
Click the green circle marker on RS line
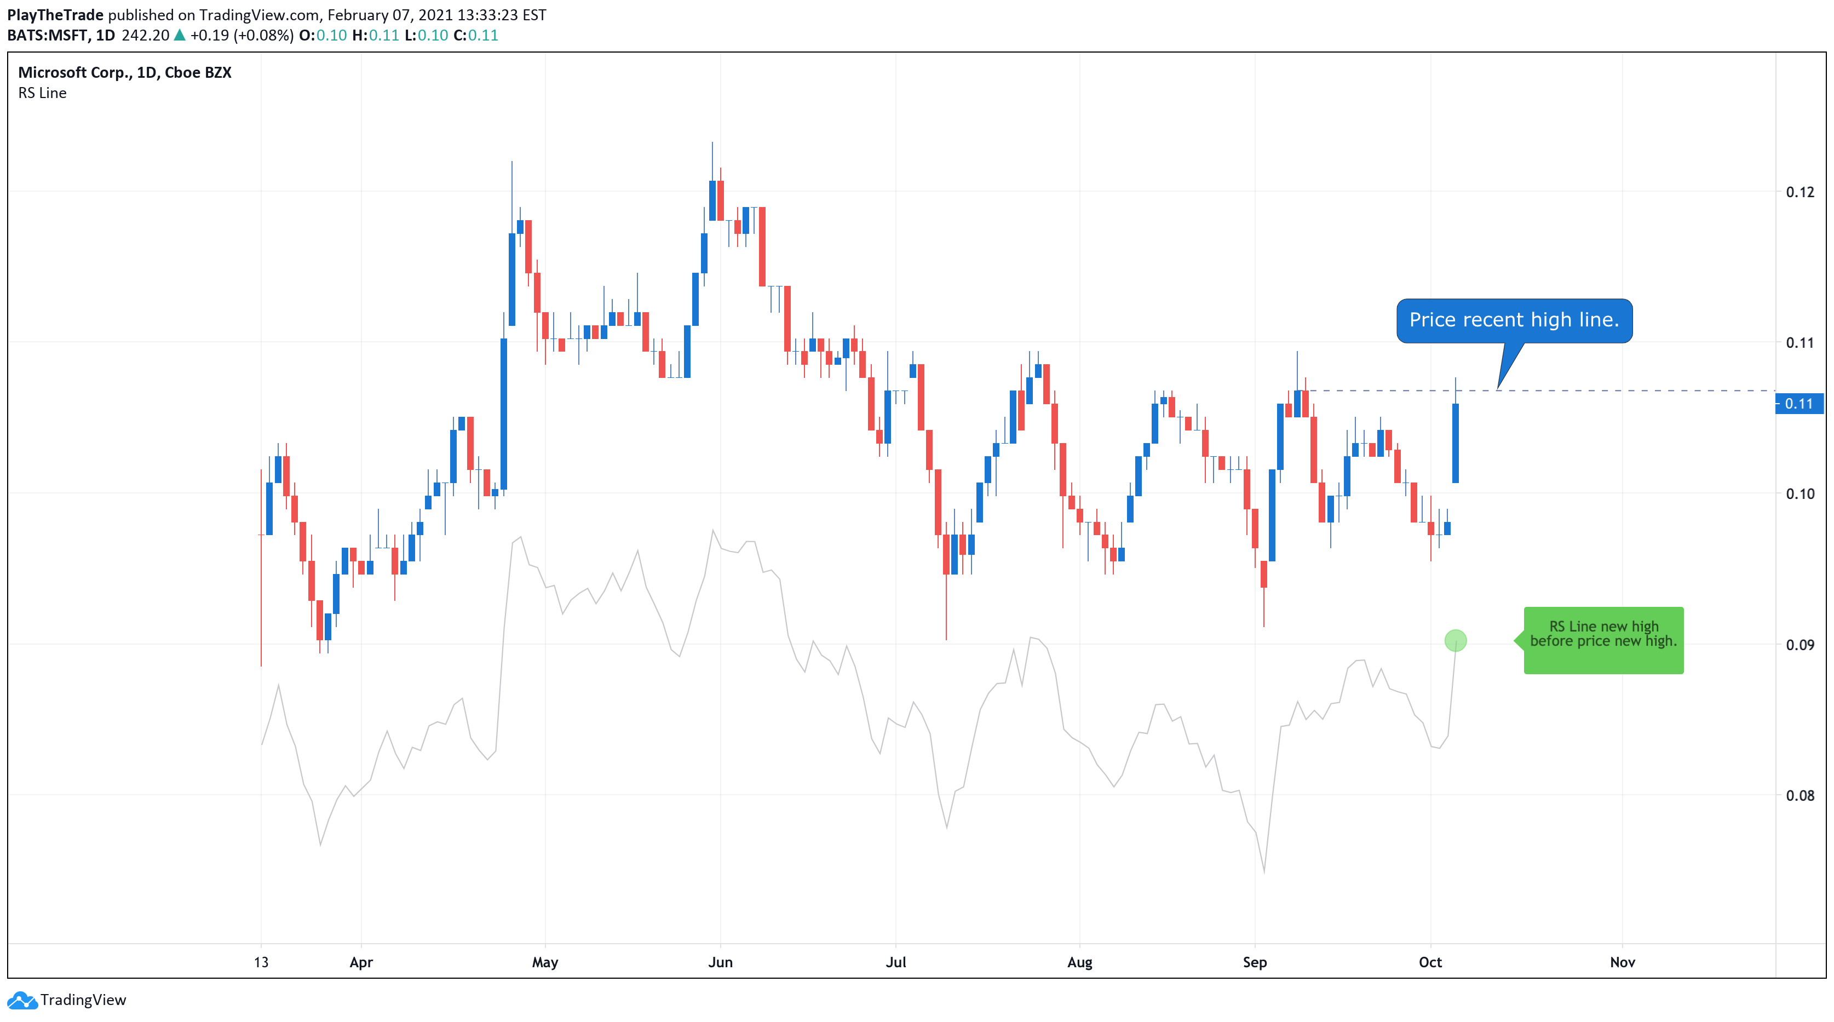[1455, 640]
